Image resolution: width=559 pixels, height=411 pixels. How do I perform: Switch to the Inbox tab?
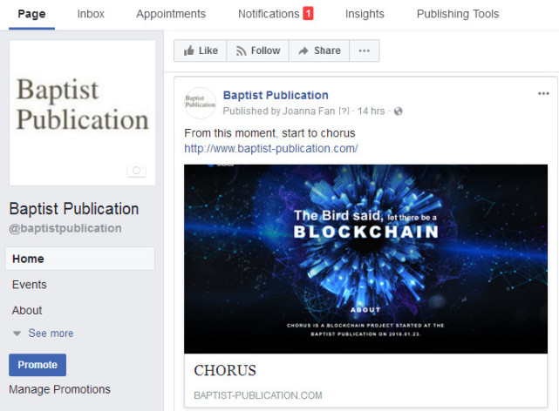(x=91, y=14)
